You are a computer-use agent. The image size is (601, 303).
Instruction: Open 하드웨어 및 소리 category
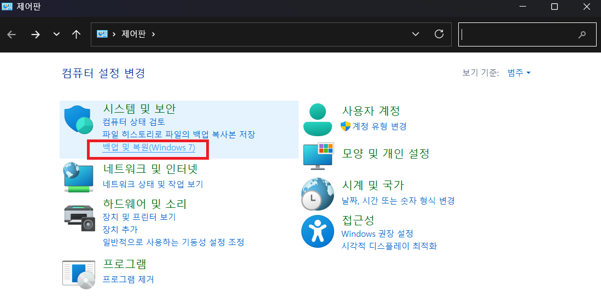click(x=144, y=203)
